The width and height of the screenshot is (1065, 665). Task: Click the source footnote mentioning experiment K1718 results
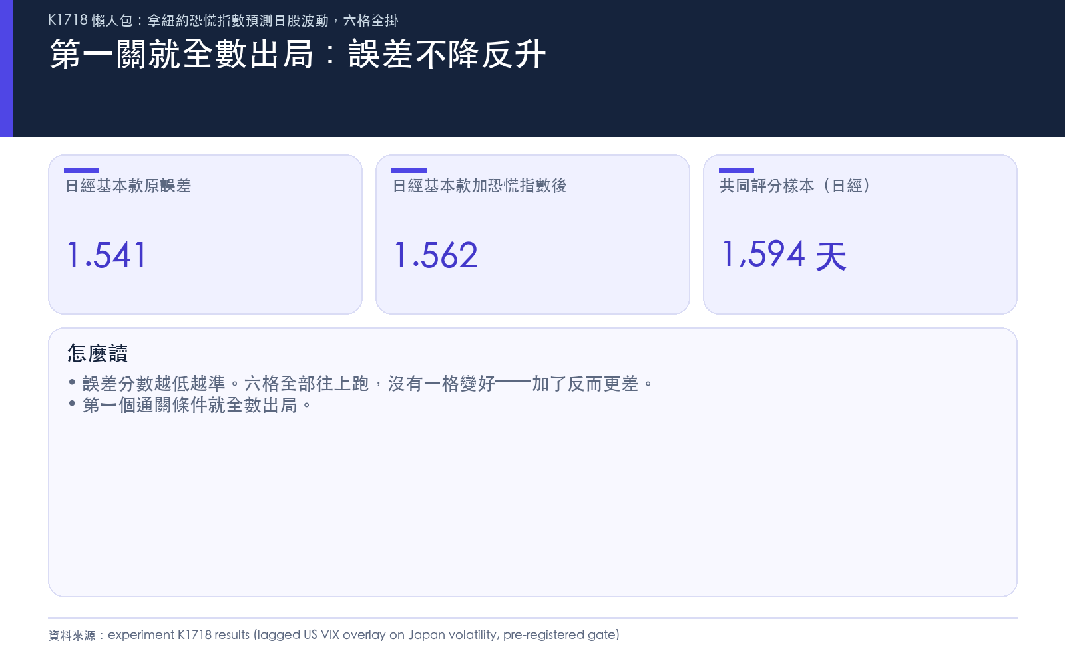tap(333, 635)
